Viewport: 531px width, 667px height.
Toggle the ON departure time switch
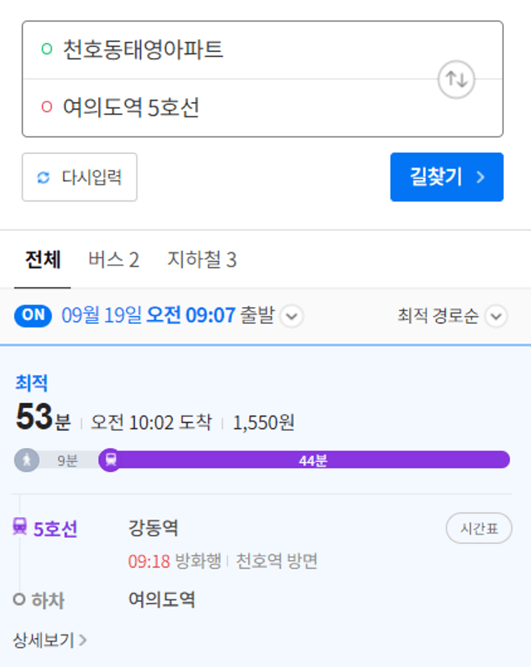coord(33,315)
